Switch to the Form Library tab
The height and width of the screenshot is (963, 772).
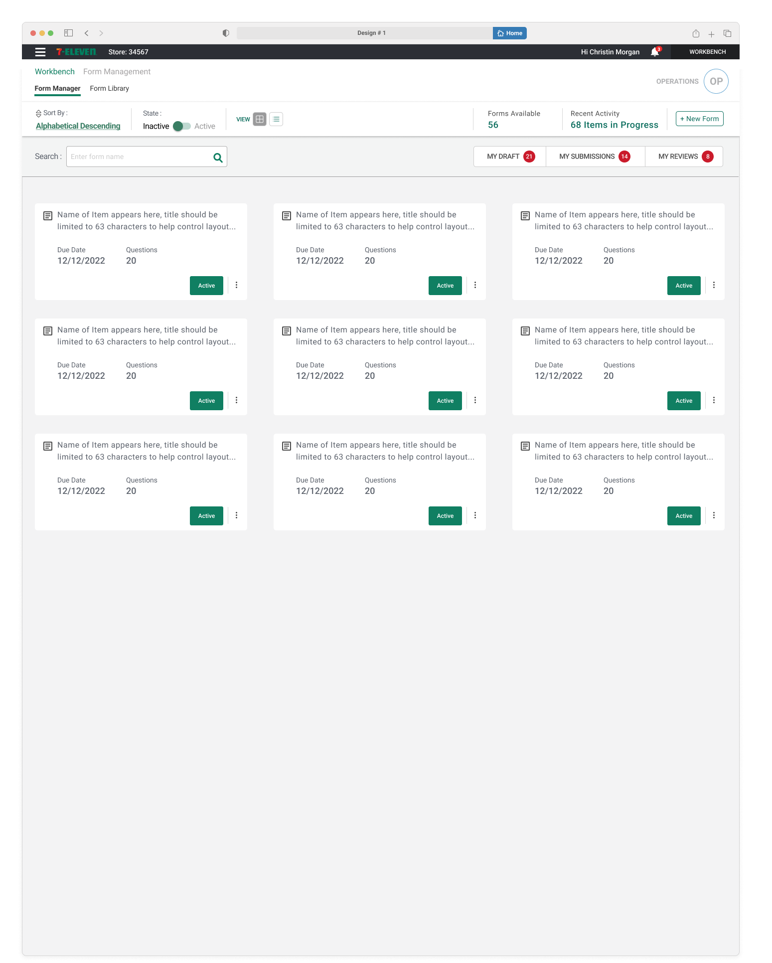coord(110,89)
